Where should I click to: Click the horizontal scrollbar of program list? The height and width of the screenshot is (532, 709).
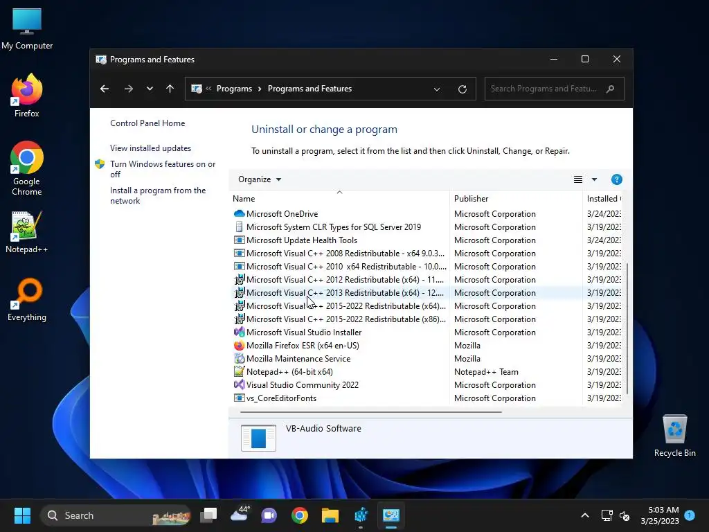click(371, 412)
